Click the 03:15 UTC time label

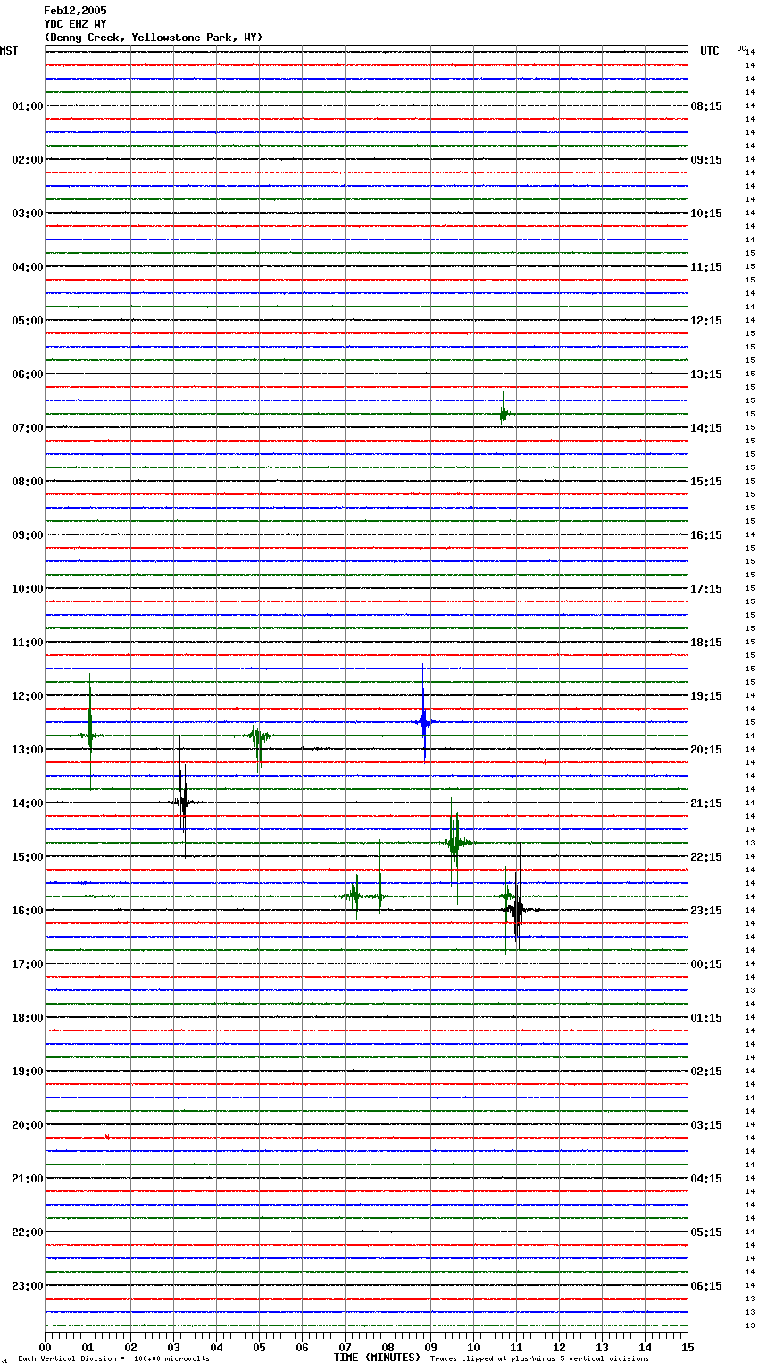tap(706, 1125)
